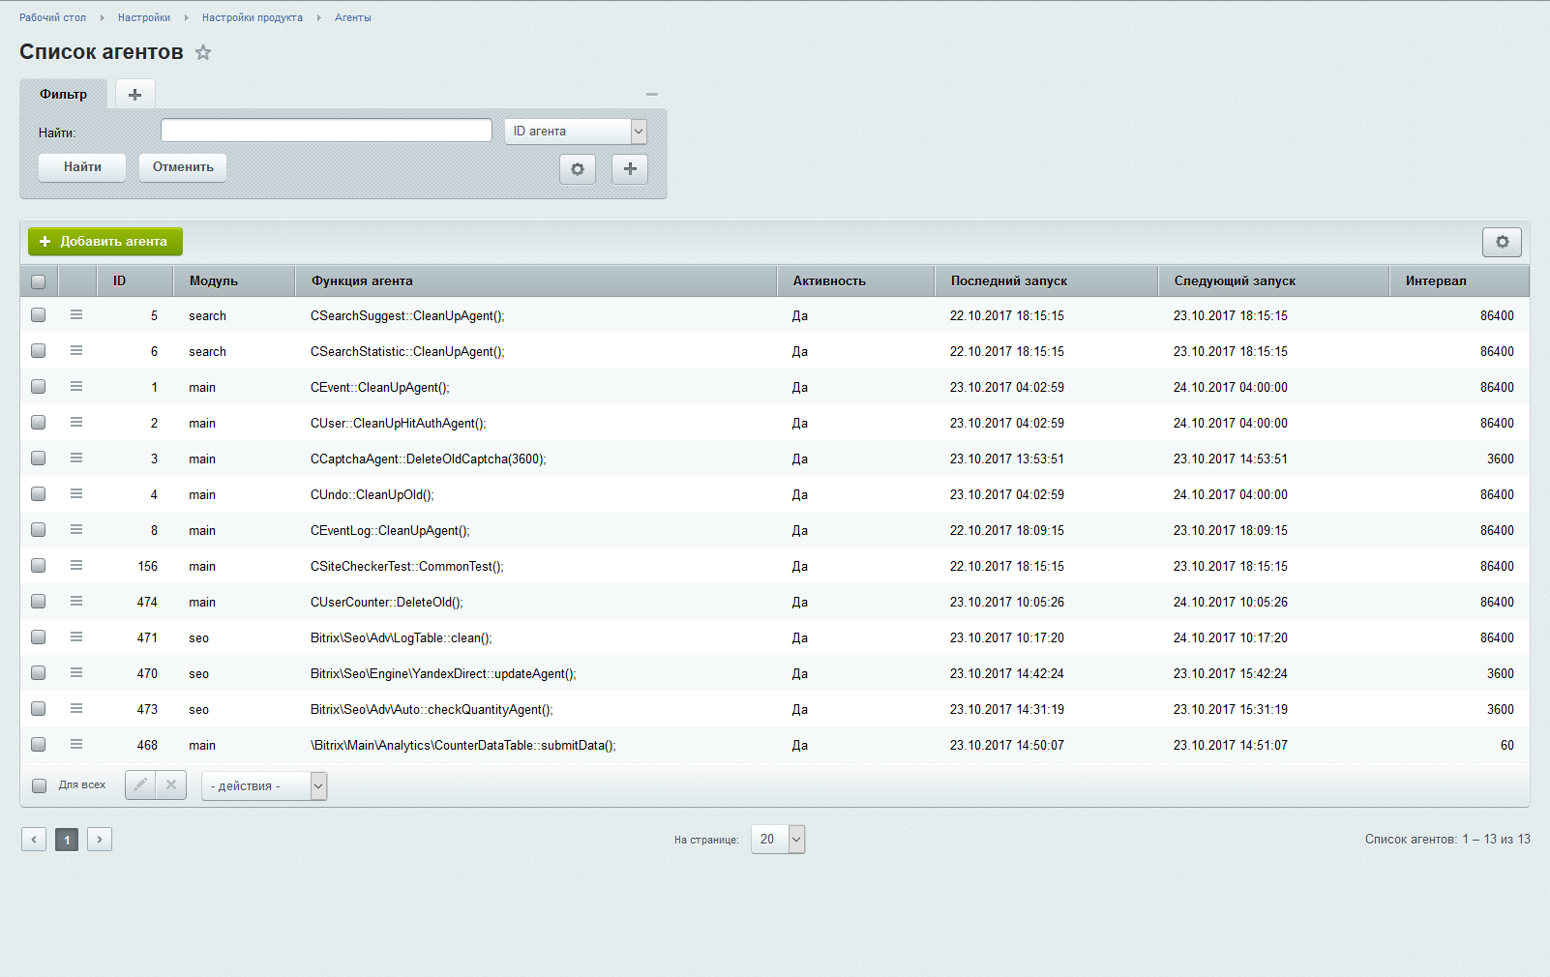Add new filter tab with plus

tap(135, 94)
